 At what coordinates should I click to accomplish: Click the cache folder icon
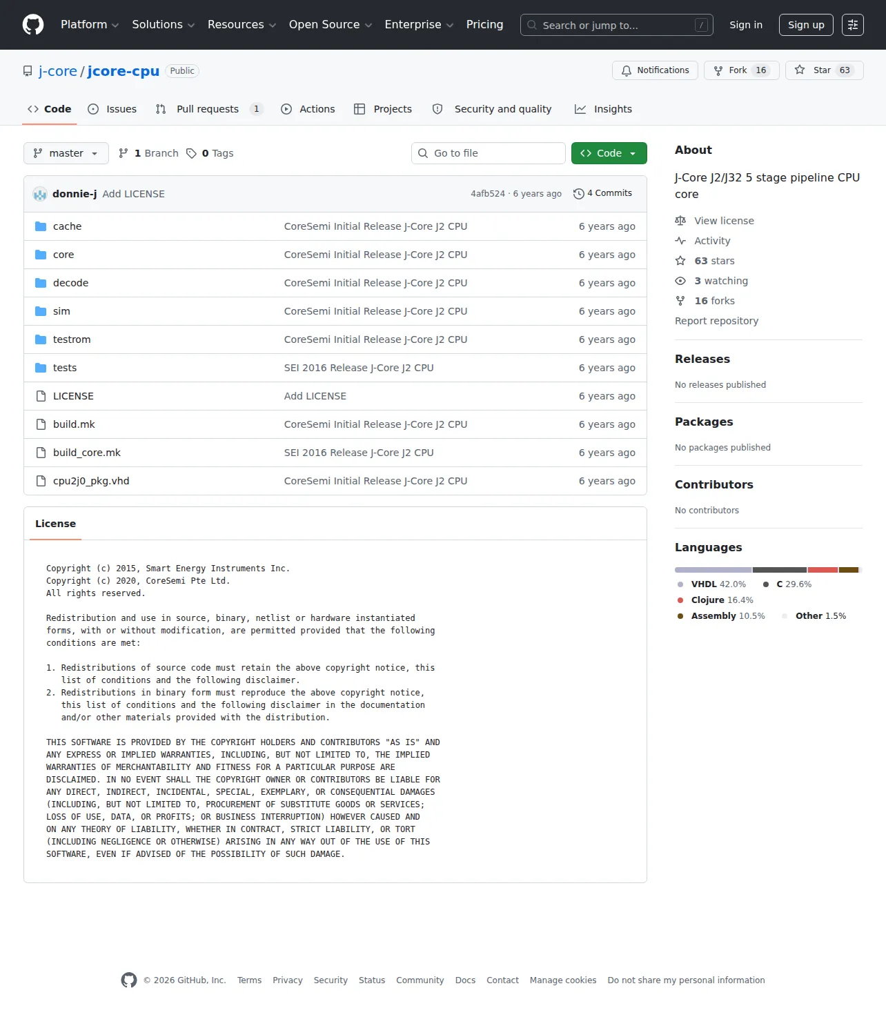pos(41,226)
